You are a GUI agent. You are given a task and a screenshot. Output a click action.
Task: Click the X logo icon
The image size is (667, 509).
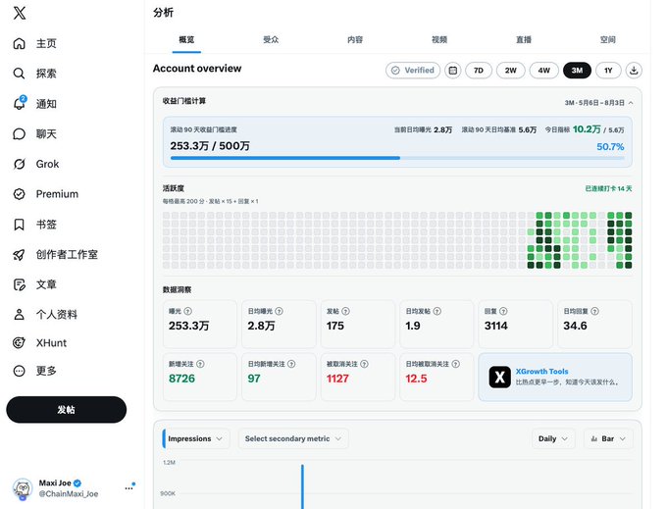tap(20, 13)
